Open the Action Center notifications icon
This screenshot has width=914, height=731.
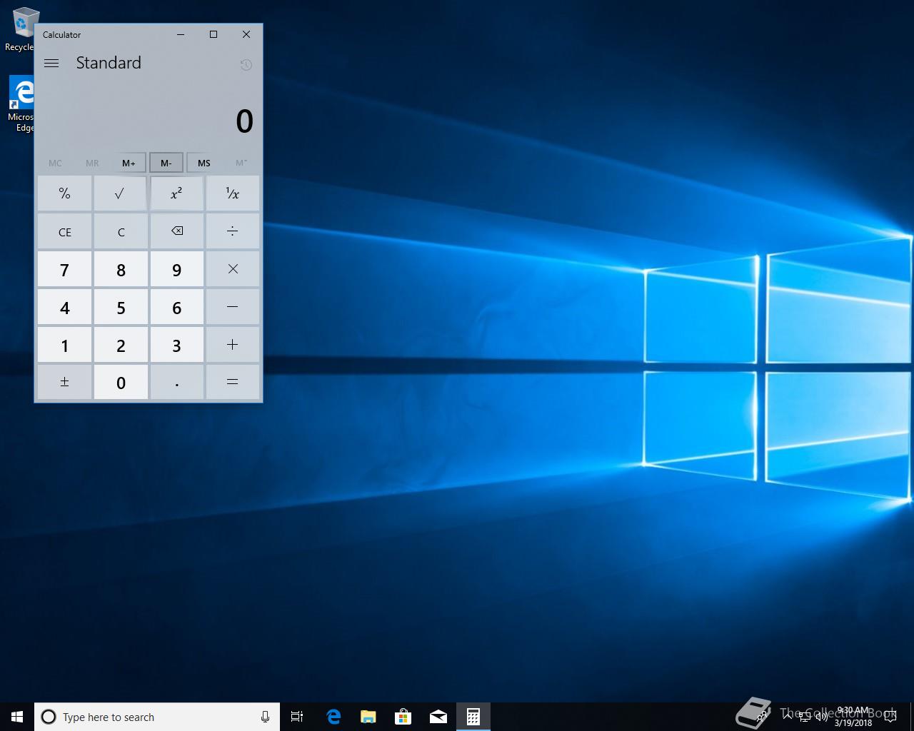(890, 717)
